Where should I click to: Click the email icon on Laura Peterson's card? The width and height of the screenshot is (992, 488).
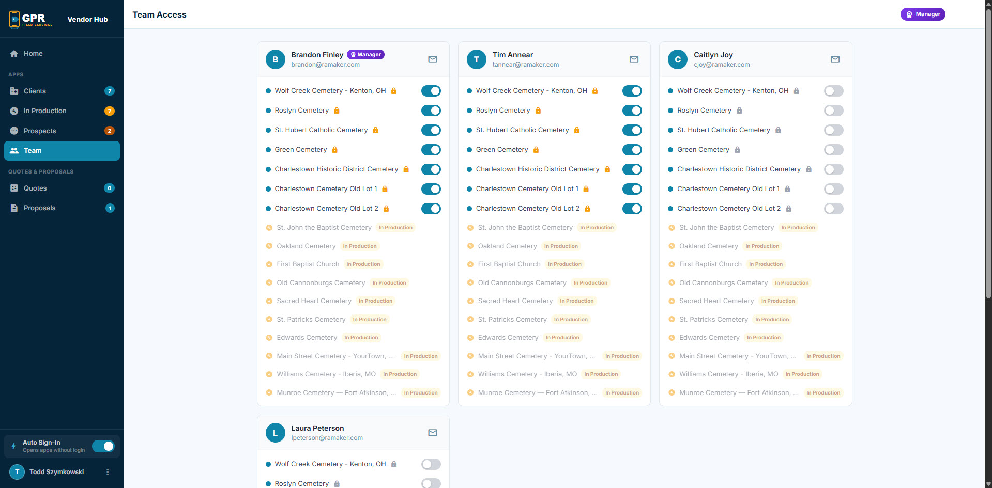[x=433, y=433]
